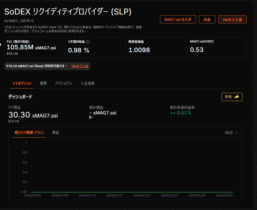The image size is (257, 210).
Task: Select the アクティビティ tab
Action: pos(64,83)
